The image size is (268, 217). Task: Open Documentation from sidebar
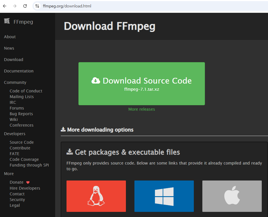click(x=19, y=71)
